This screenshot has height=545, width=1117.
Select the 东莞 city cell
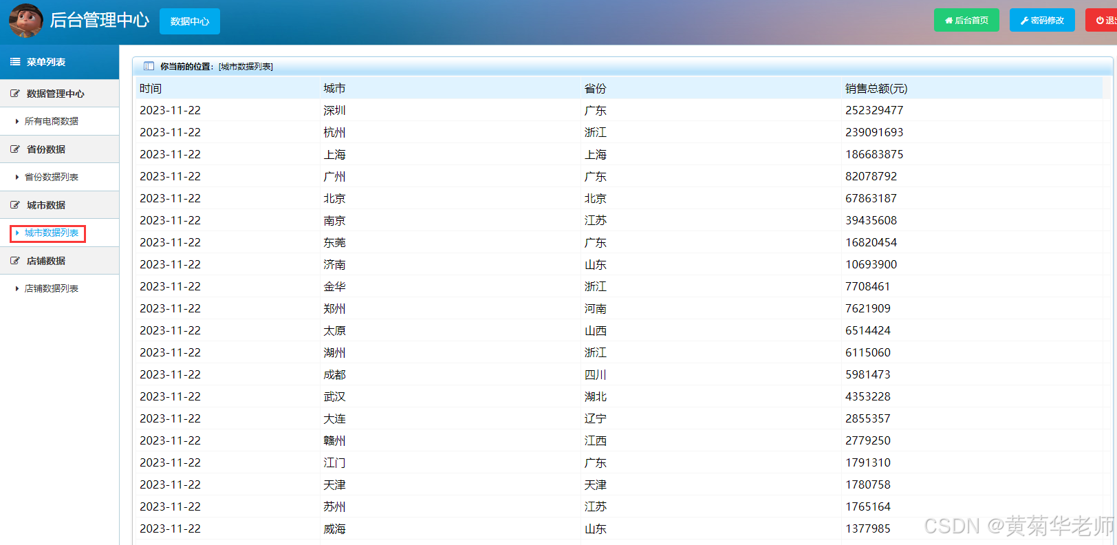click(334, 242)
